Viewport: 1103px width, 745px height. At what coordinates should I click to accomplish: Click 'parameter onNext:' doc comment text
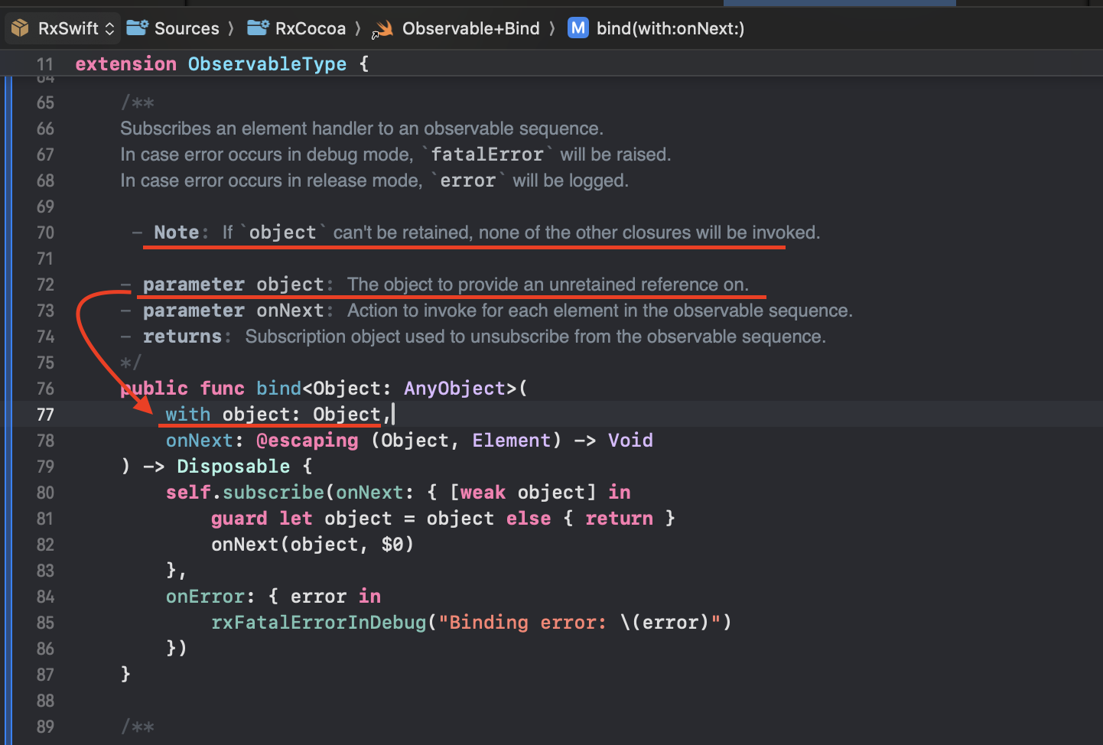(x=238, y=311)
